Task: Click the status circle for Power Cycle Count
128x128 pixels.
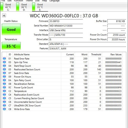Action: click(x=4, y=87)
